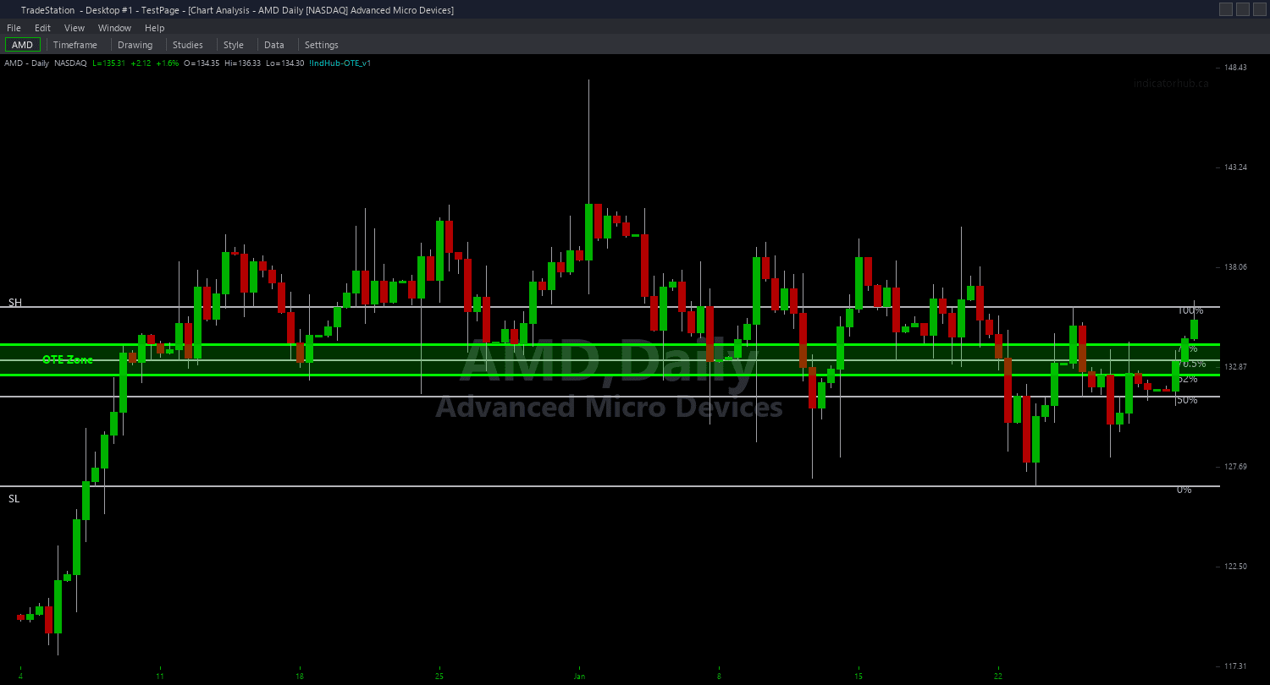Open the View menu

(74, 27)
